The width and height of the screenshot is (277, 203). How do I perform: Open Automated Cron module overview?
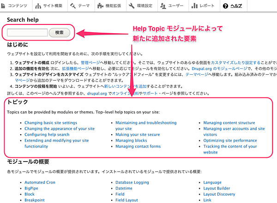pyautogui.click(x=40, y=182)
